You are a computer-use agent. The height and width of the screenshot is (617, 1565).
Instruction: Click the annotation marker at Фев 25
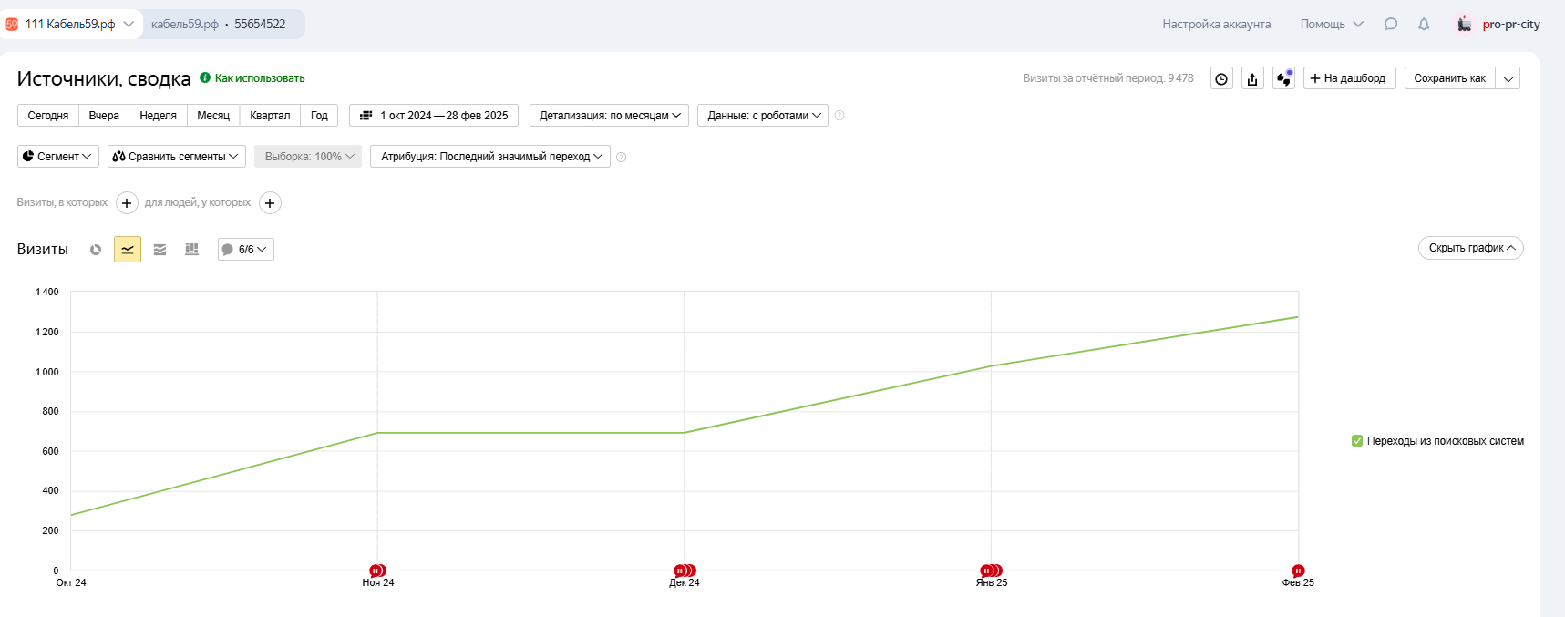(x=1298, y=571)
